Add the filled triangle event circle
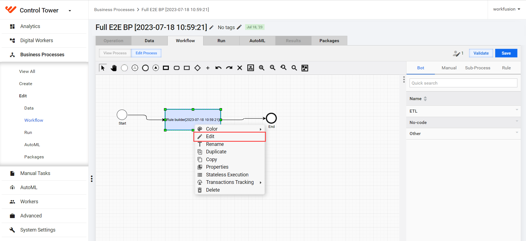 point(156,68)
